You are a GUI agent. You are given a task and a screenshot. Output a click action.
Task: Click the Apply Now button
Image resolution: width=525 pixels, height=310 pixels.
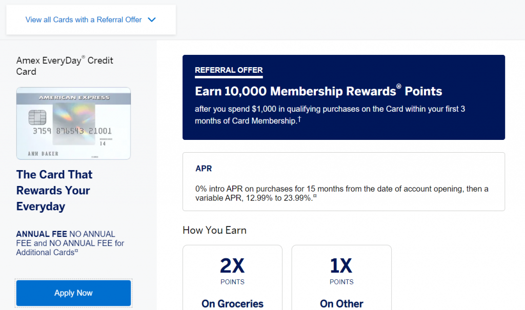click(x=74, y=293)
